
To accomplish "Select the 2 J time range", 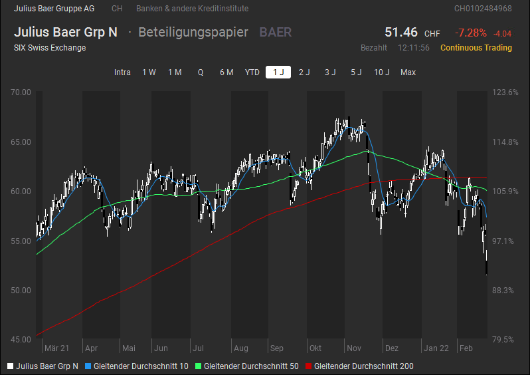I will click(x=304, y=72).
